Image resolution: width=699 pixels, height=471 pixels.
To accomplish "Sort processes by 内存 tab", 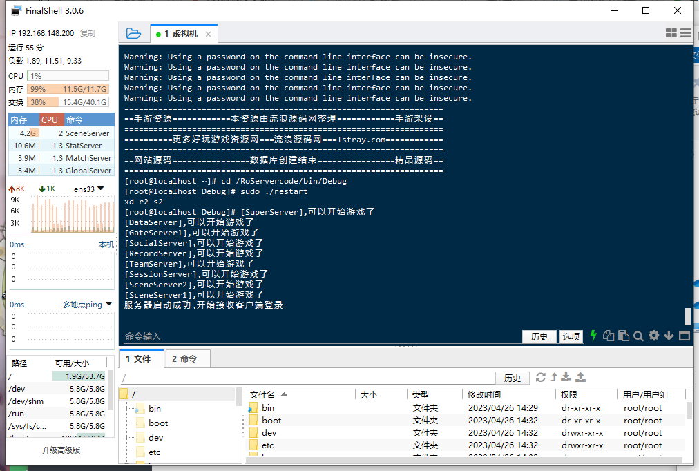I will tap(23, 120).
